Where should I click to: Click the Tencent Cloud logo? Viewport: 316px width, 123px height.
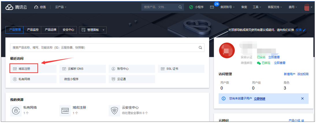click(16, 7)
